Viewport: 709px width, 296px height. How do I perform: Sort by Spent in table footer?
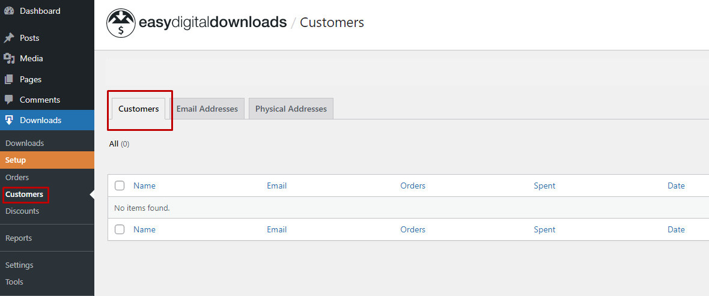pyautogui.click(x=544, y=229)
